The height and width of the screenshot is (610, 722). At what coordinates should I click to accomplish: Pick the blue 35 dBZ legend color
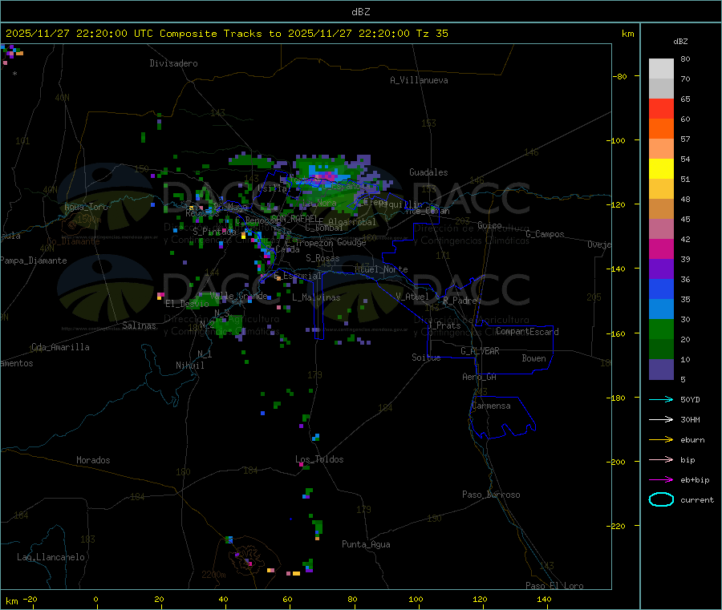click(661, 289)
